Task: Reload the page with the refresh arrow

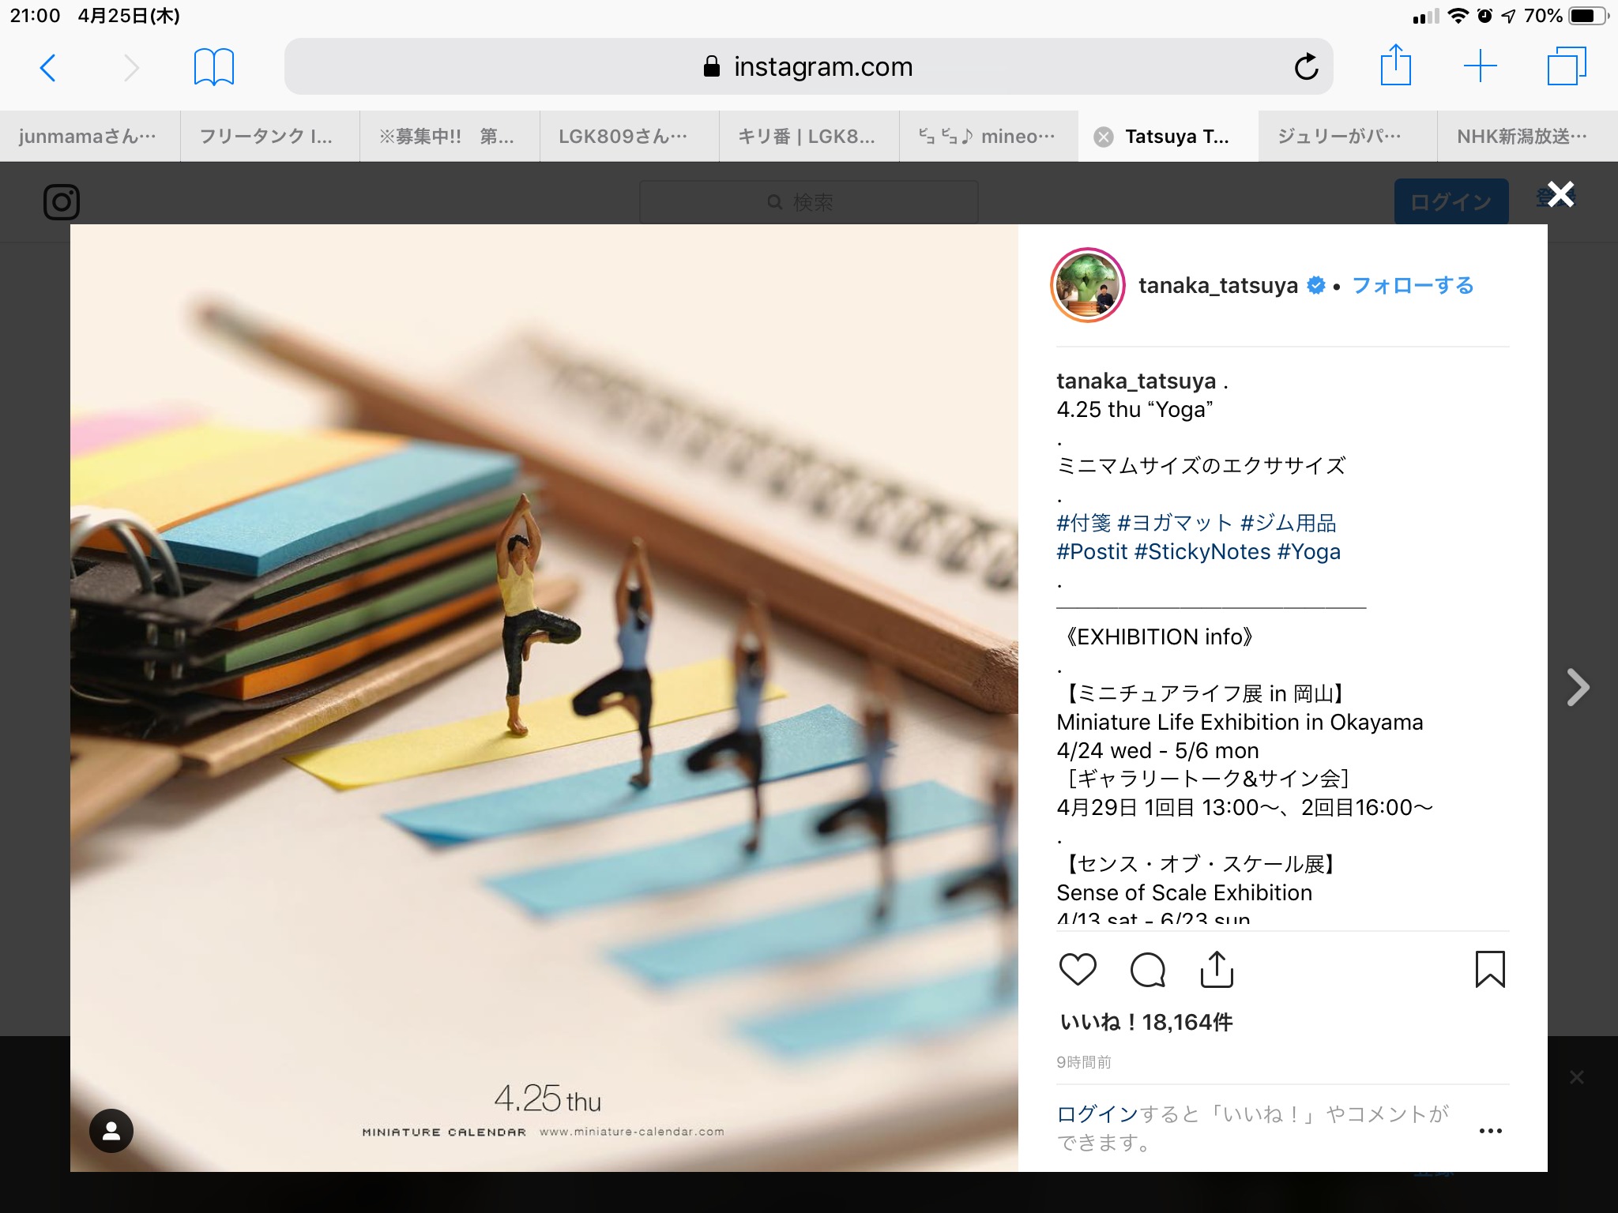Action: point(1306,66)
